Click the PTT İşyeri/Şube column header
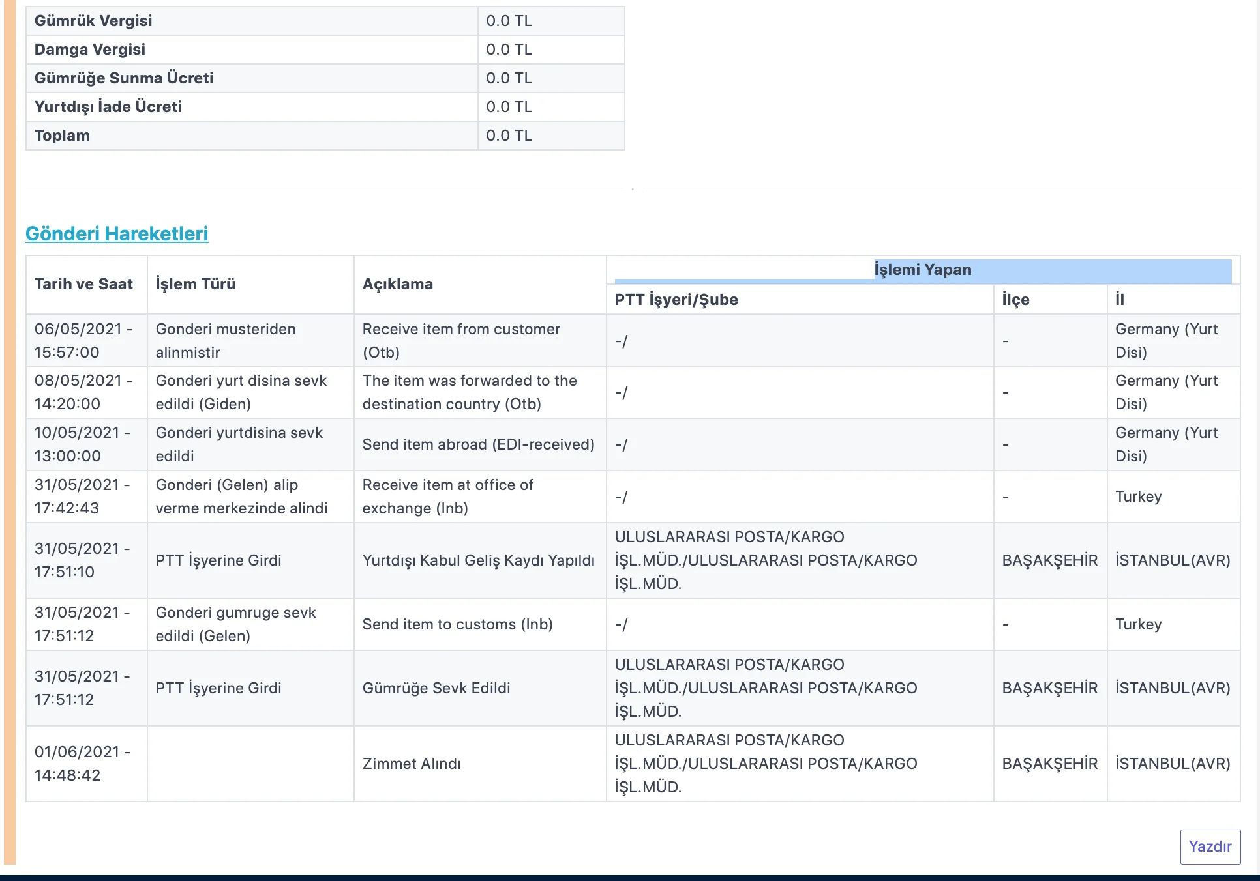 click(x=676, y=300)
